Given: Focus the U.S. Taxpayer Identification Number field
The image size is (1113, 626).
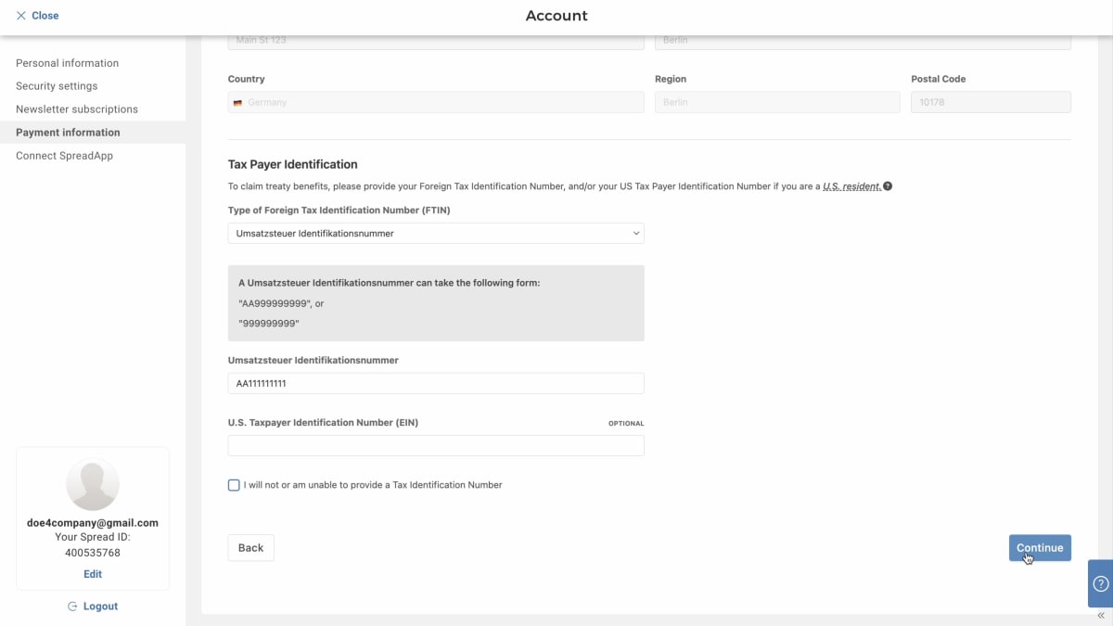Looking at the screenshot, I should coord(436,446).
